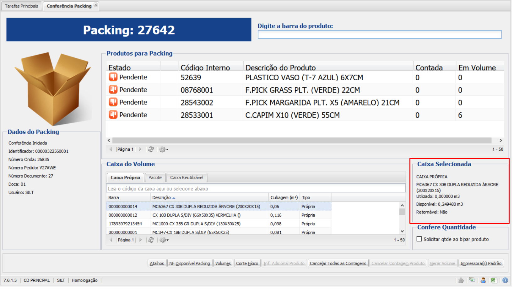Select box MC1000-CX 35B GR DUPLA S/DIV row

pos(219,224)
